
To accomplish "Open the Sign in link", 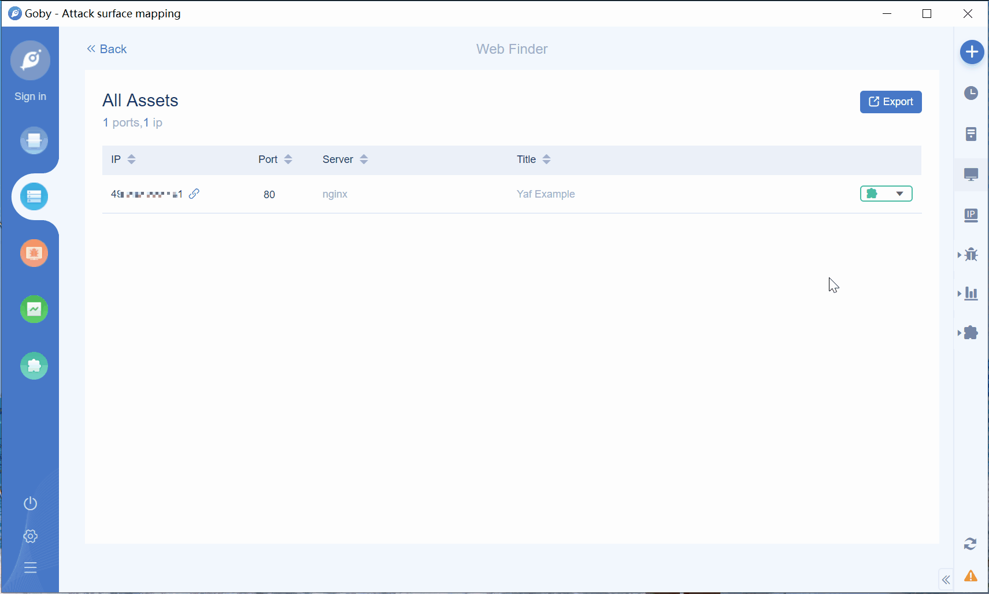I will point(30,96).
